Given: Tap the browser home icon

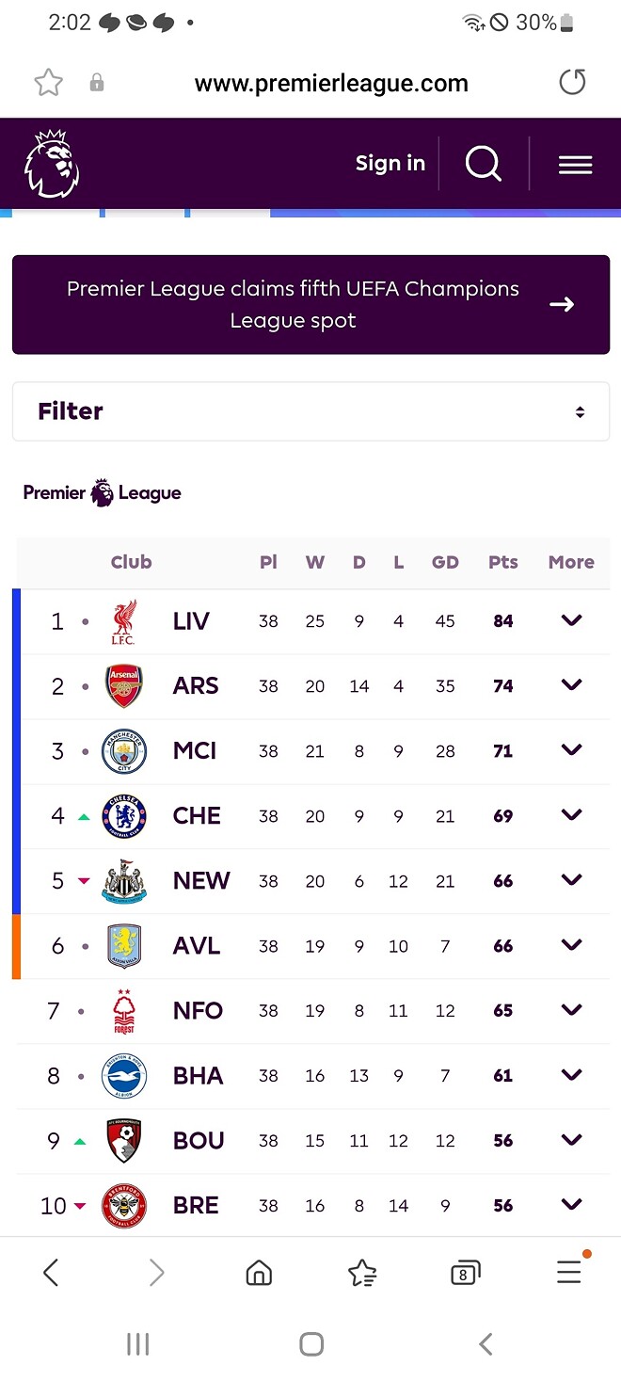Looking at the screenshot, I should click(x=259, y=1271).
